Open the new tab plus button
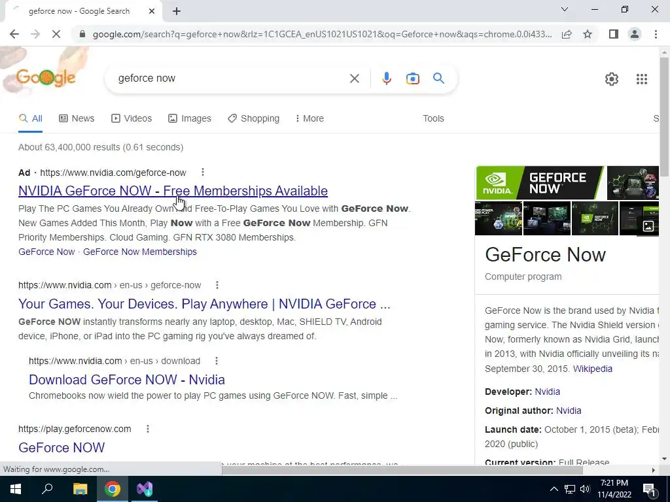 [x=177, y=12]
